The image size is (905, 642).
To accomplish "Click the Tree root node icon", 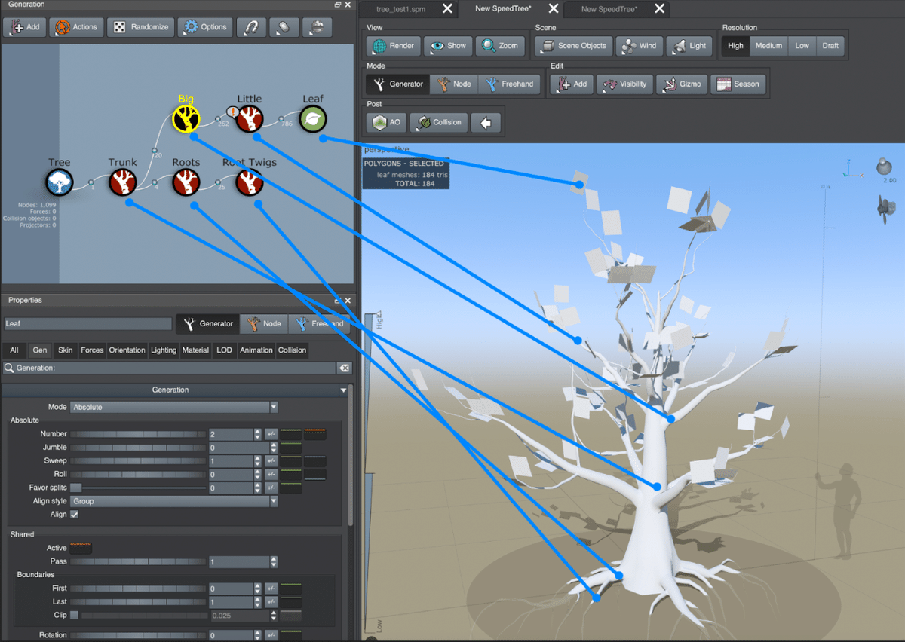I will 59,182.
